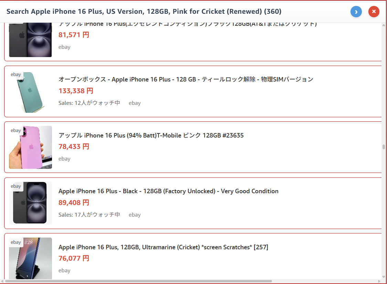Click the teal iPhone product thumbnail
Viewport: 387px width, 284px height.
click(x=30, y=91)
